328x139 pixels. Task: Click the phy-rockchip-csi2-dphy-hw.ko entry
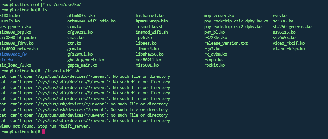(236, 21)
